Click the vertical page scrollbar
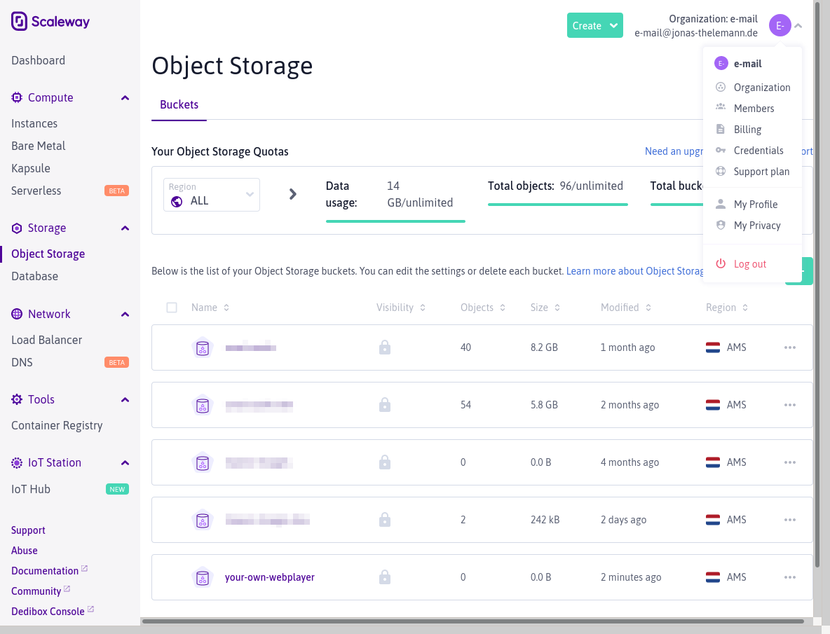Viewport: 830px width, 634px height. (817, 286)
